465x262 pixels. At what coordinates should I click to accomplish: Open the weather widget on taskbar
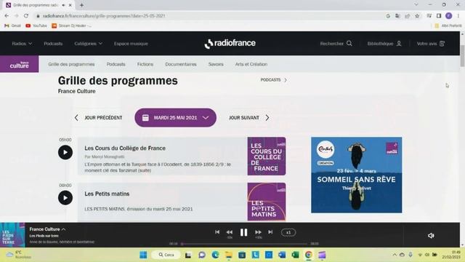(18, 255)
